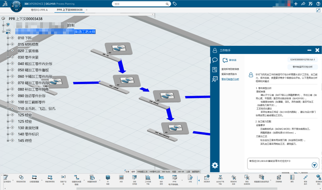Switch to the 零件FO-PPR A tab
322x190 pixels.
[39, 10]
